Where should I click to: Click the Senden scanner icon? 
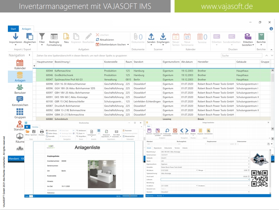click(151, 37)
